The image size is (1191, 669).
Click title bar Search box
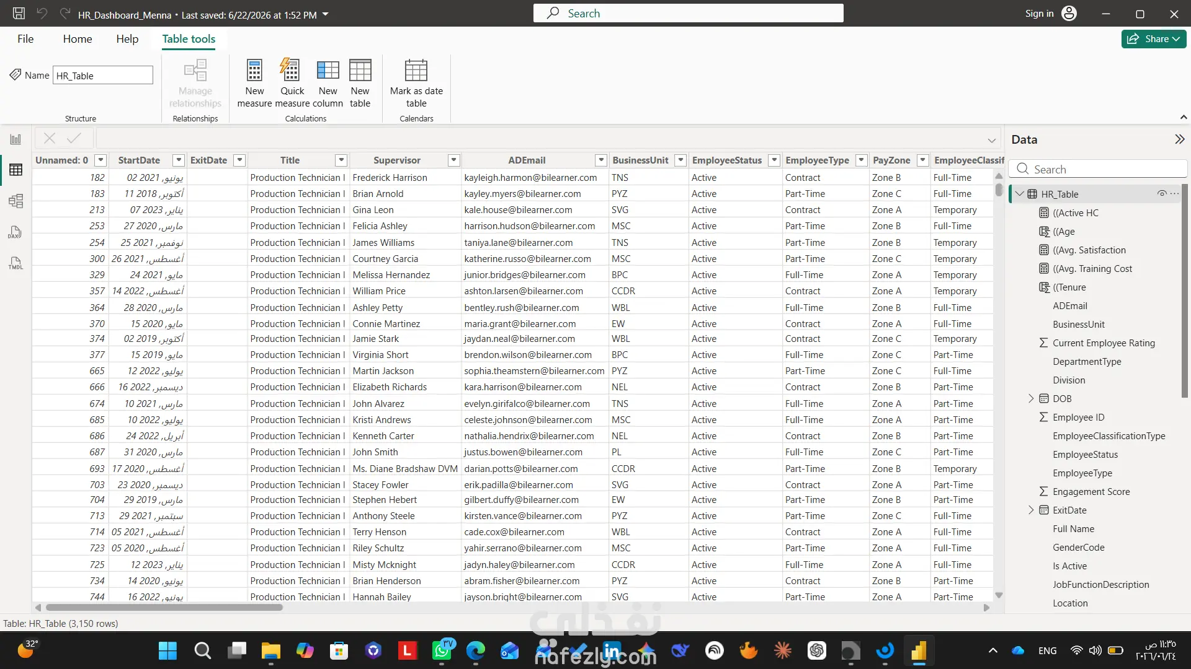tap(688, 13)
